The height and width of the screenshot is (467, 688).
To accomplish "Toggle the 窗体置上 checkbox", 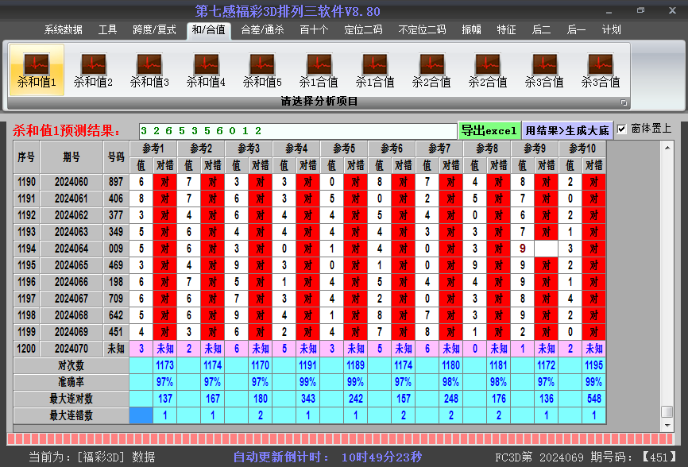I will click(x=621, y=129).
